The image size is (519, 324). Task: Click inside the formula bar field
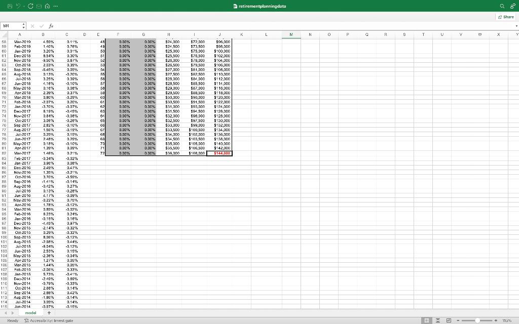point(284,26)
